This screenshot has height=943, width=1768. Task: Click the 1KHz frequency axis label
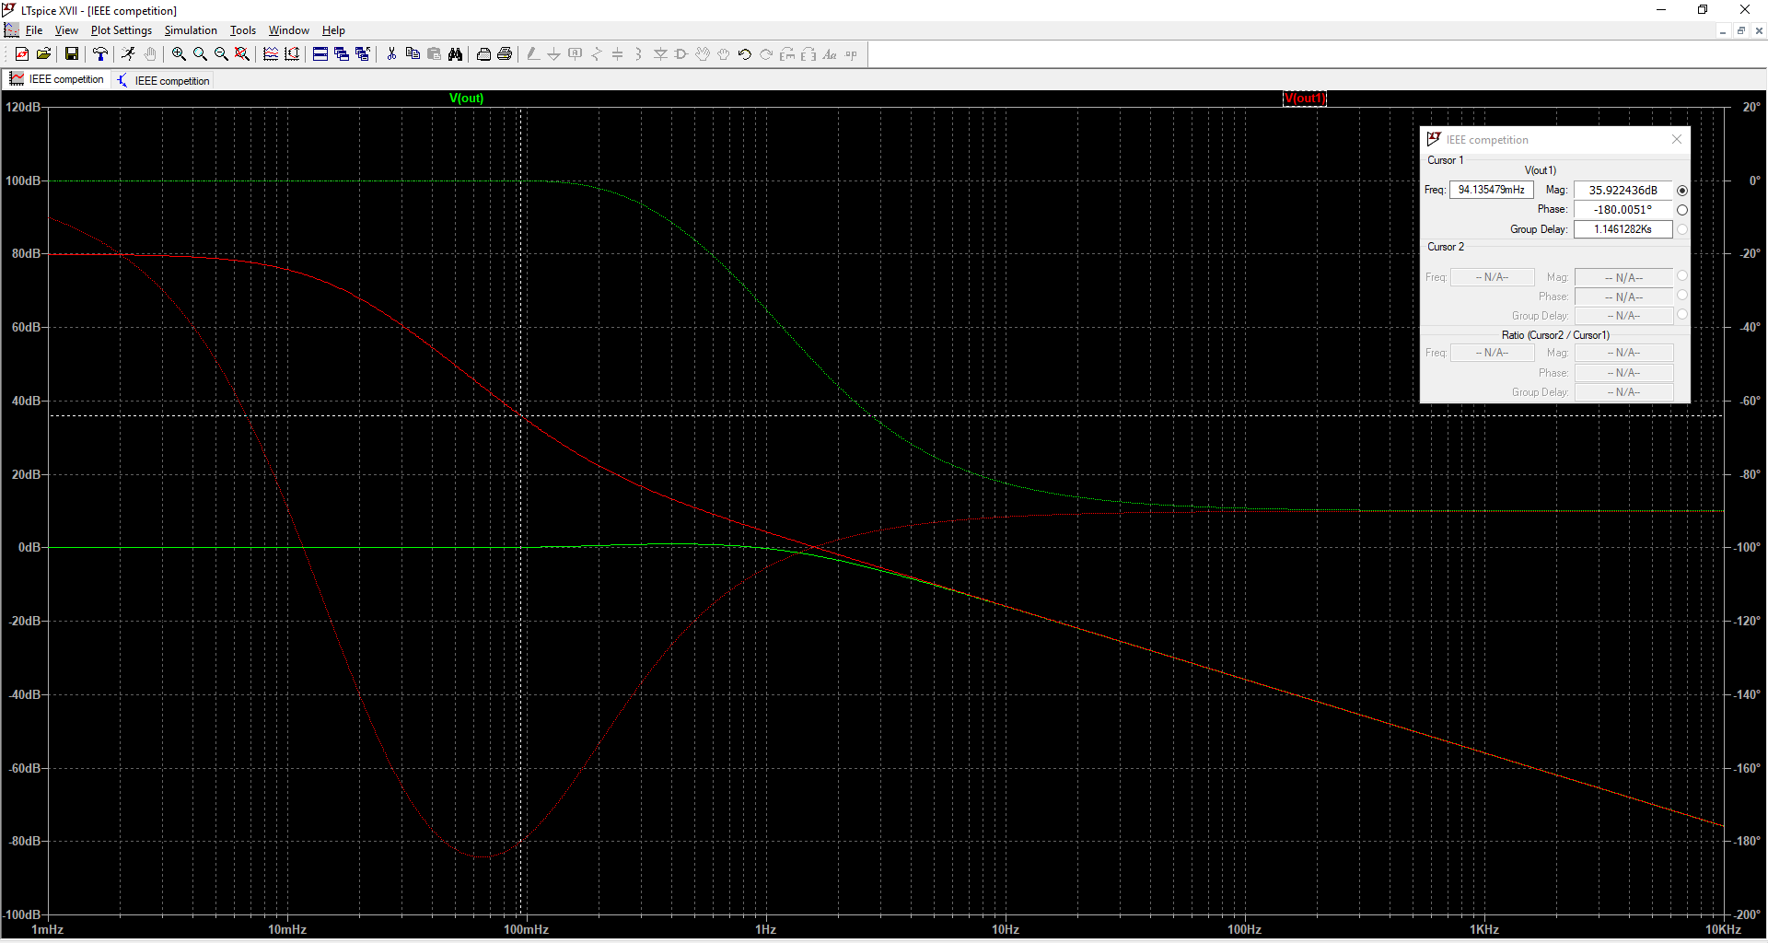click(1484, 929)
